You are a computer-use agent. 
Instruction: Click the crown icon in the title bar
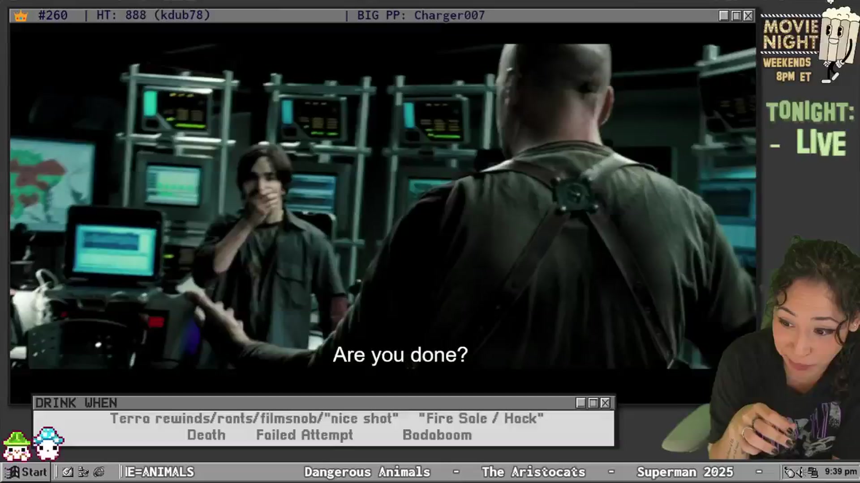click(21, 16)
